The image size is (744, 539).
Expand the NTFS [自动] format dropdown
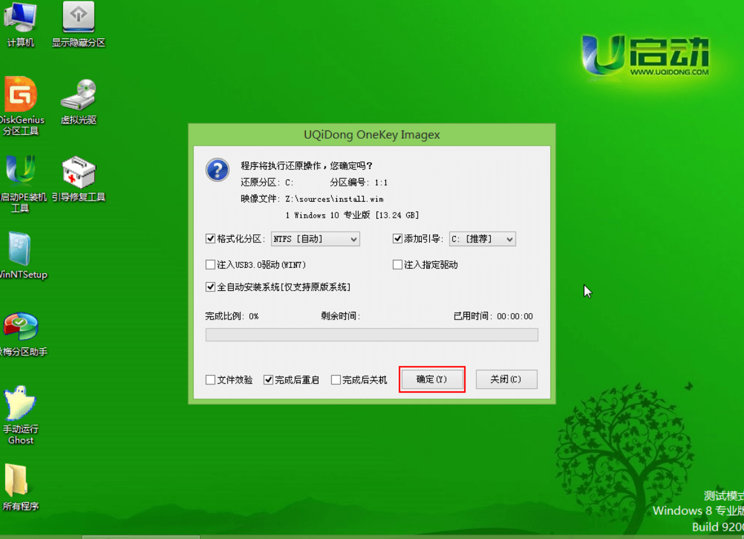pos(315,239)
